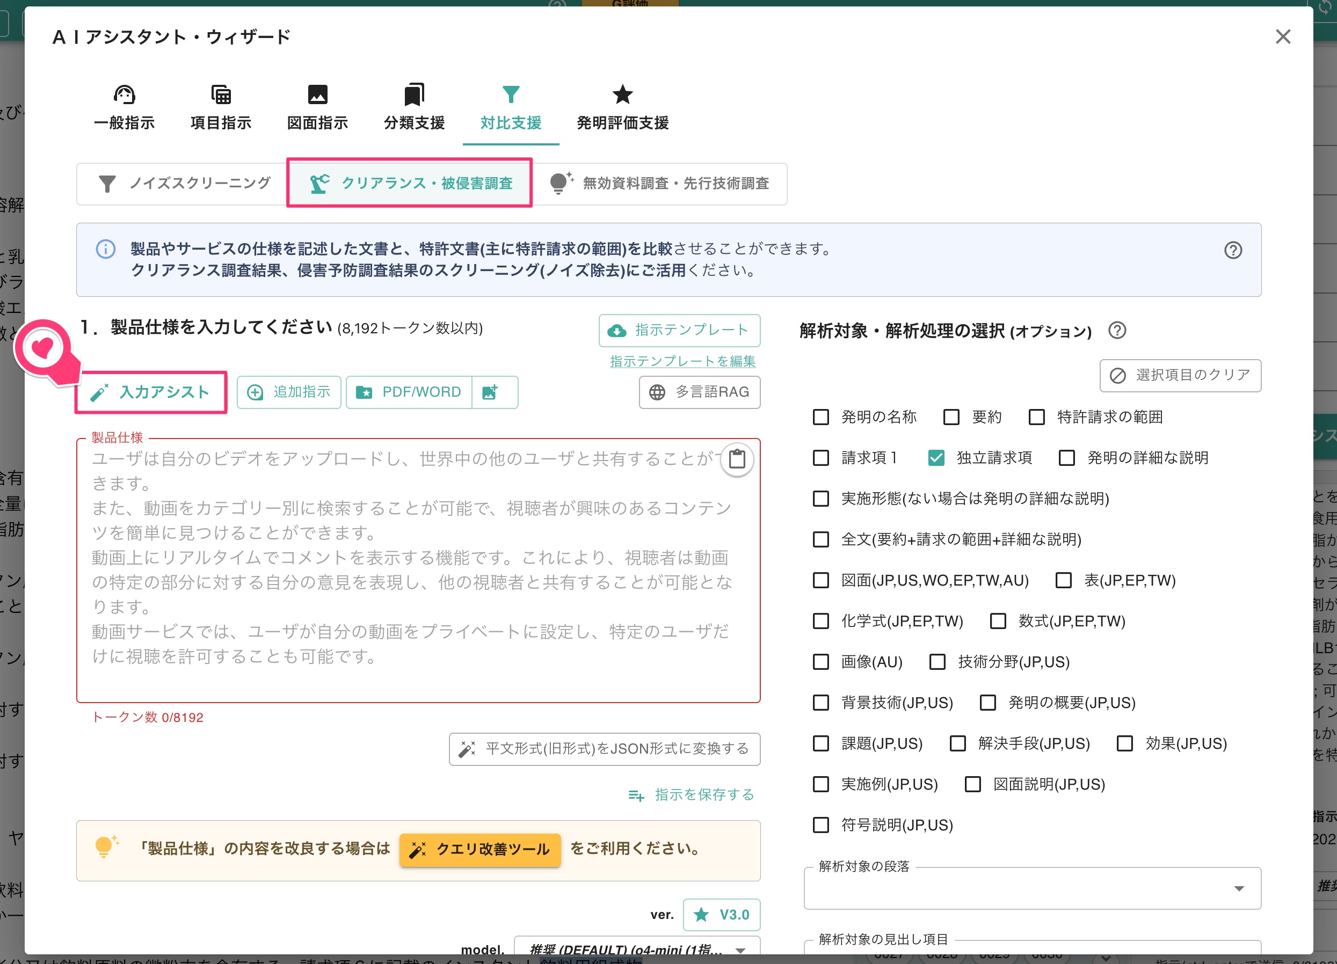Click the V3.0 version button
This screenshot has height=964, width=1337.
tap(721, 915)
